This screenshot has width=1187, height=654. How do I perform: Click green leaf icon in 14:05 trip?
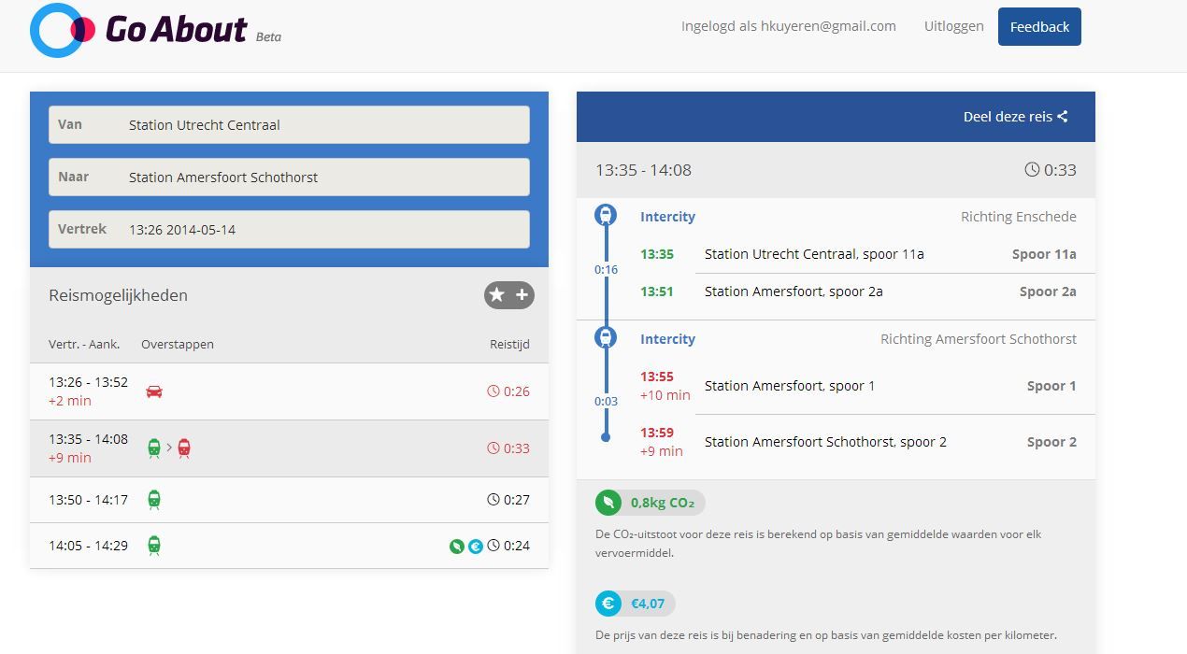point(456,547)
